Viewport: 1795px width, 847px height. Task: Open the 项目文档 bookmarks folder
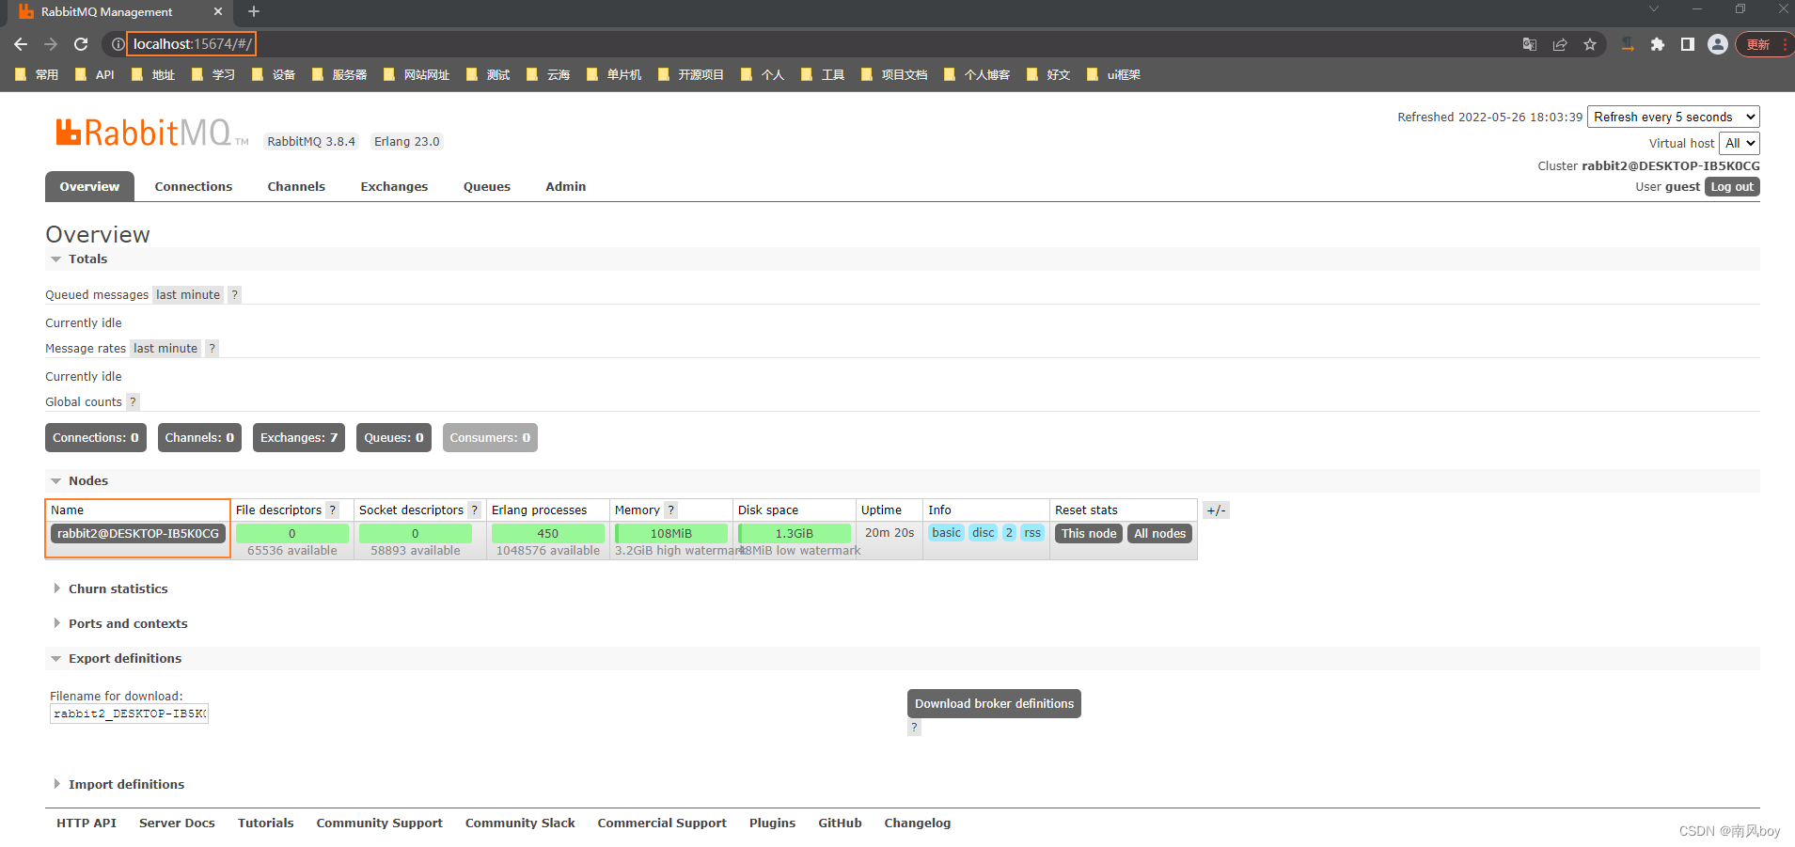tap(894, 74)
